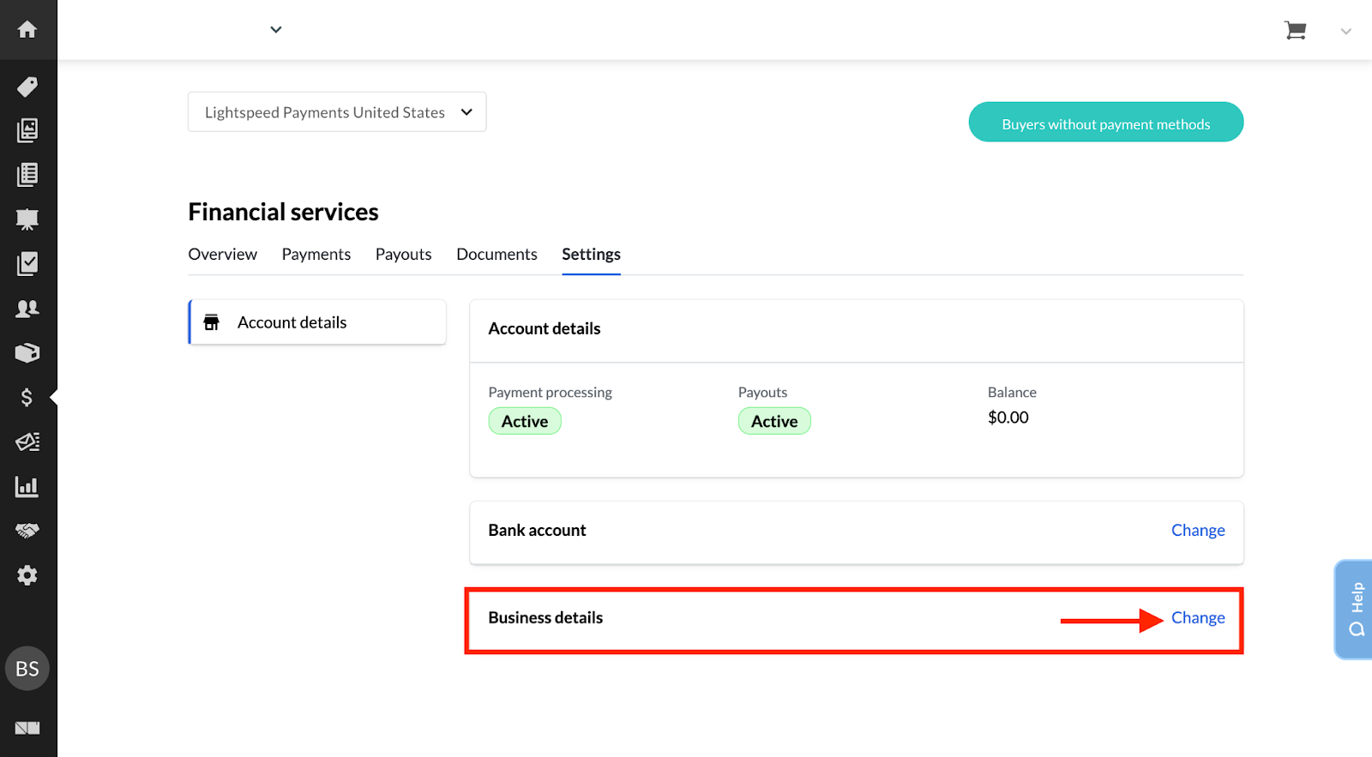
Task: Open Lightspeed Payments United States dropdown
Action: 337,112
